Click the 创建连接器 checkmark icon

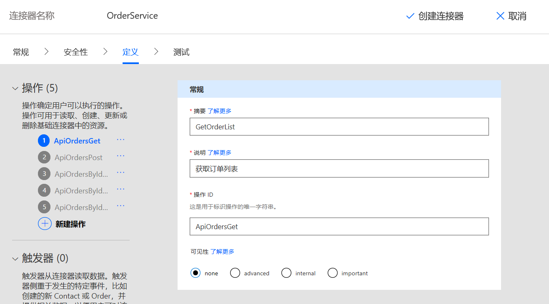409,16
